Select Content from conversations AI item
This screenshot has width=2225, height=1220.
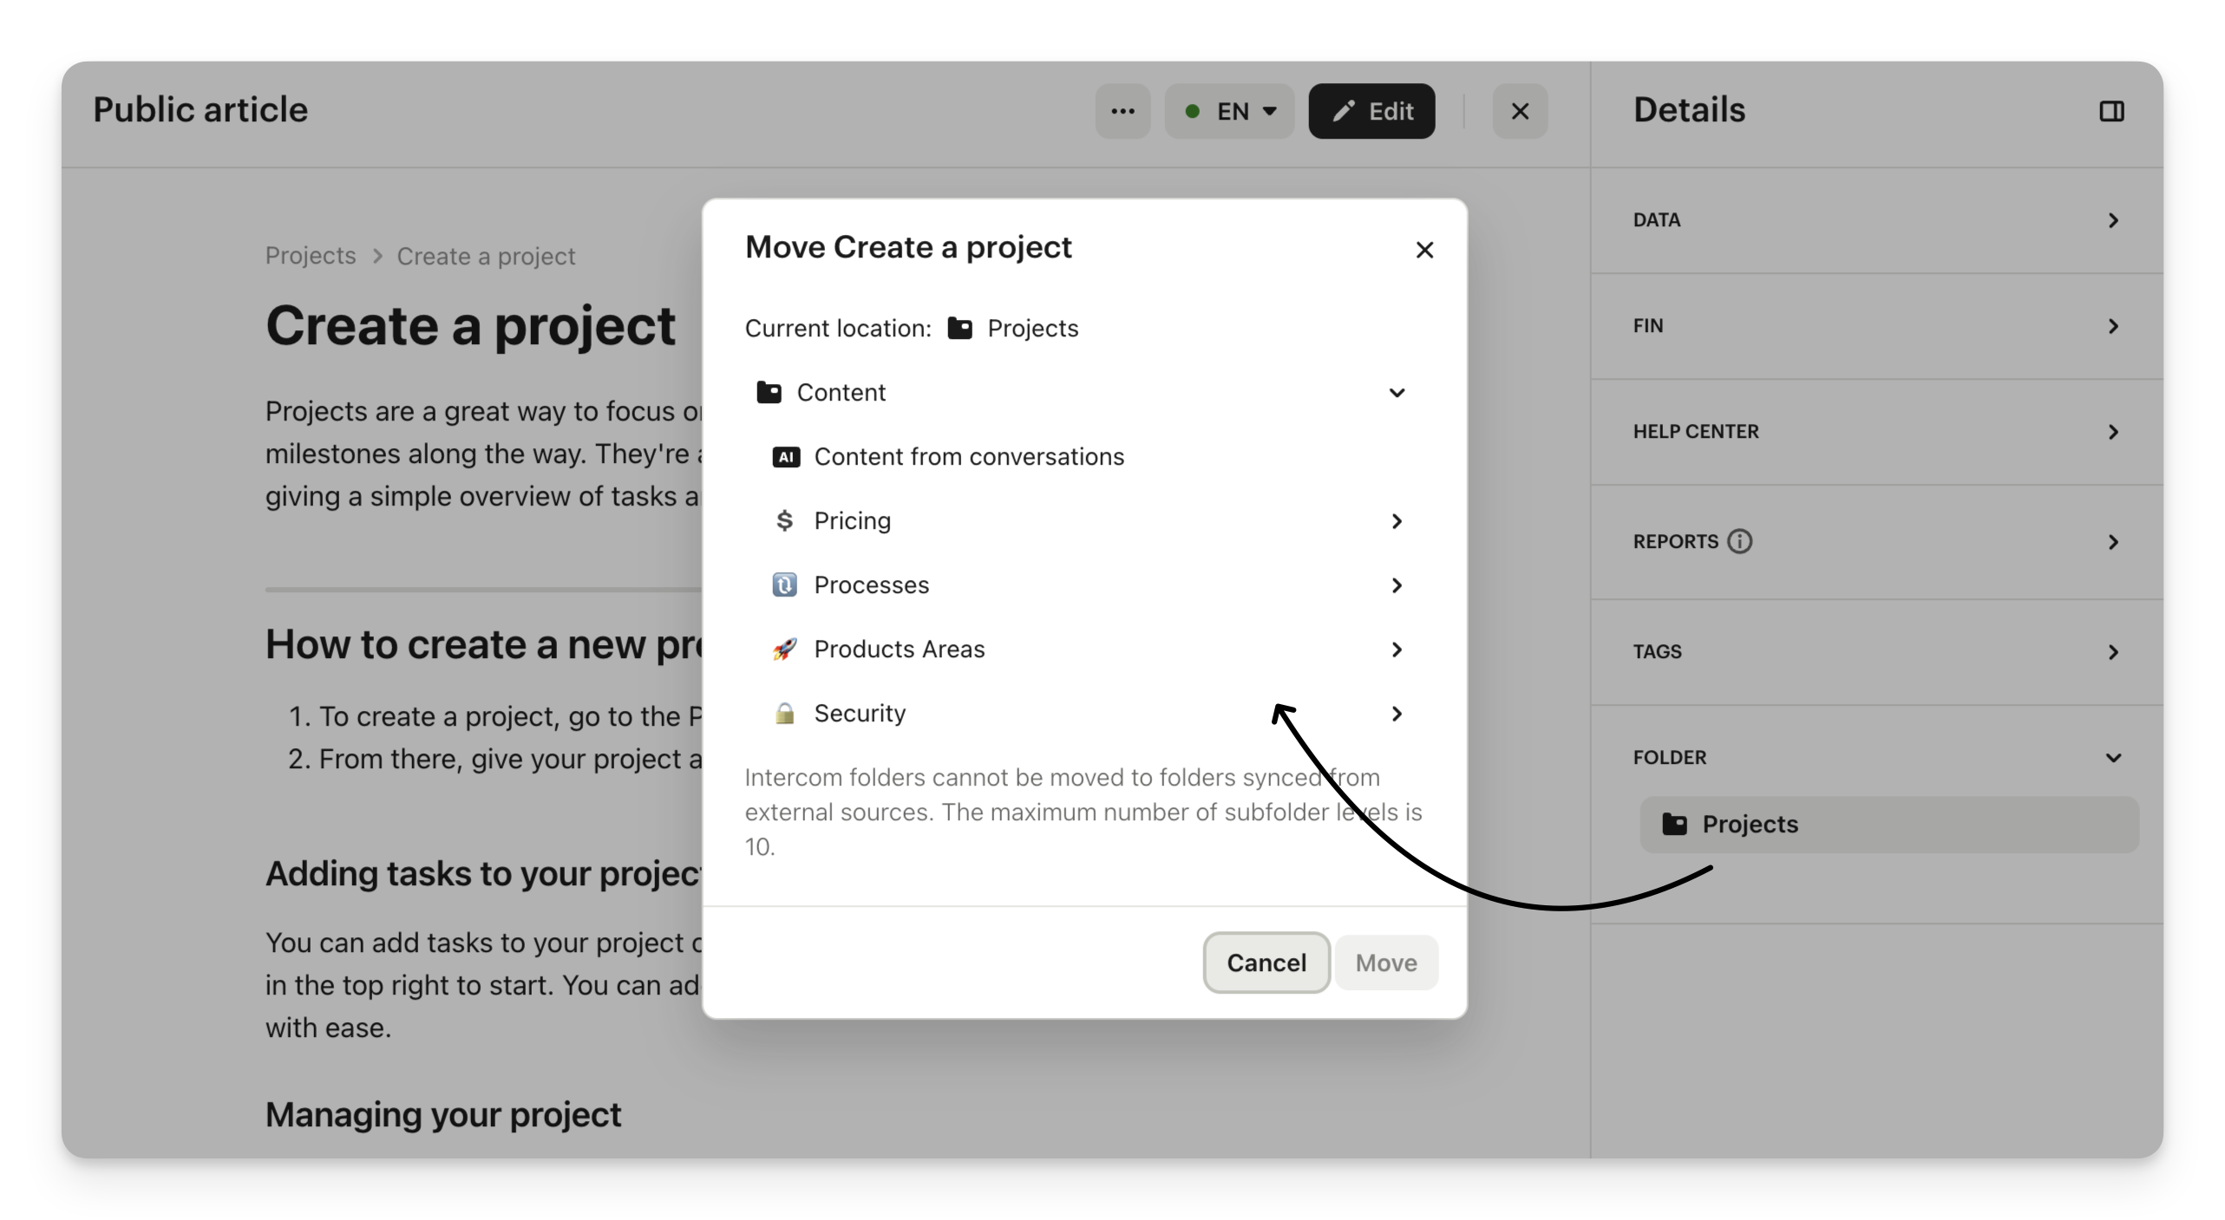(968, 457)
